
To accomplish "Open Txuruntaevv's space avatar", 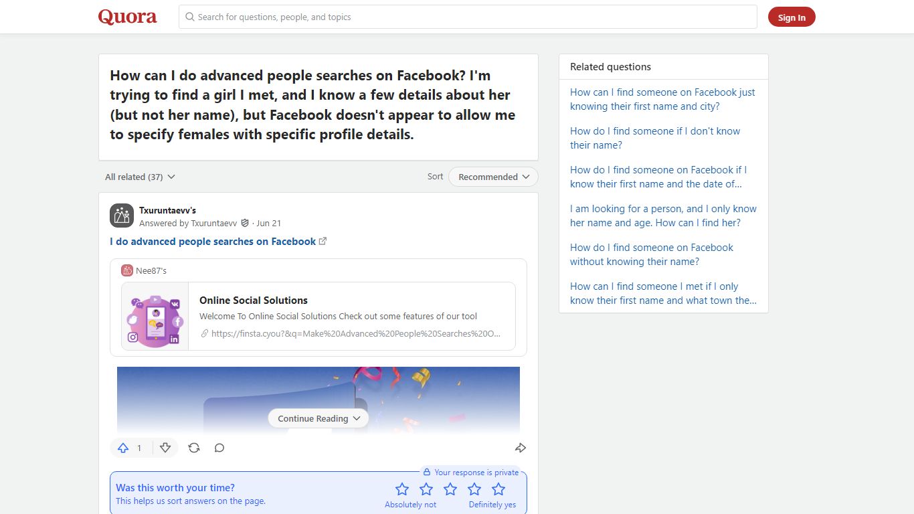I will [122, 216].
